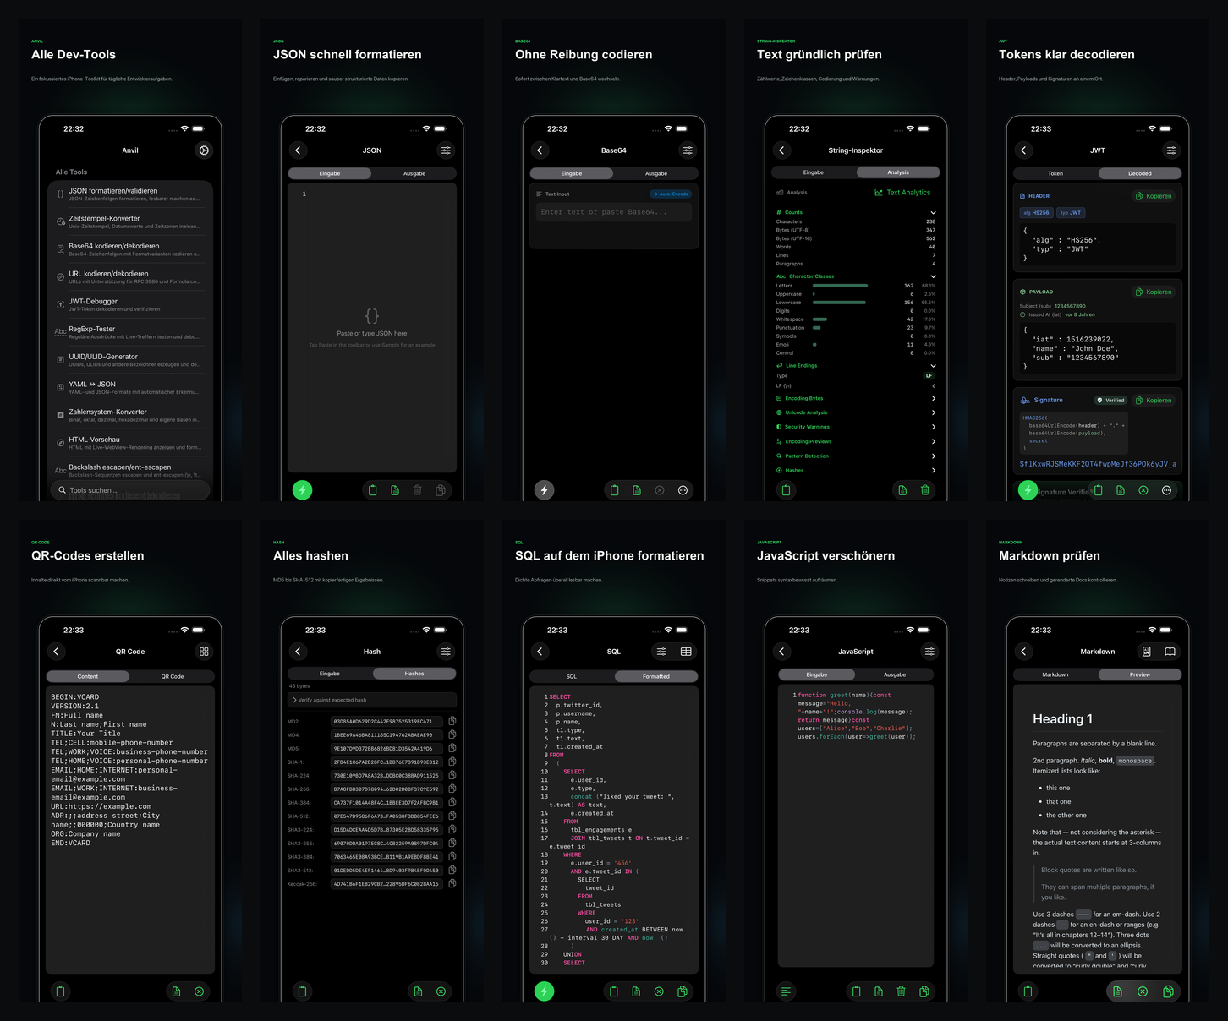The width and height of the screenshot is (1228, 1021).
Task: Tap the green lightning button on JSON screen
Action: click(x=302, y=490)
